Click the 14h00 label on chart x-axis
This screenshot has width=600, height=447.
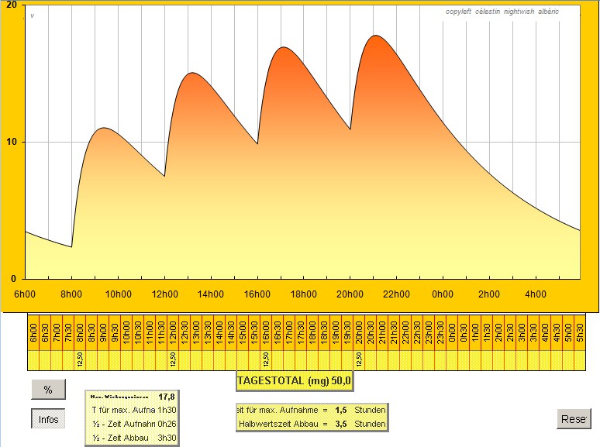point(210,294)
